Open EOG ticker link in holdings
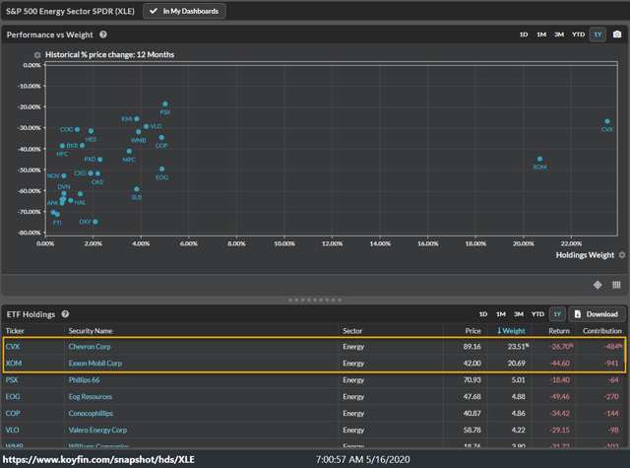 pyautogui.click(x=13, y=397)
